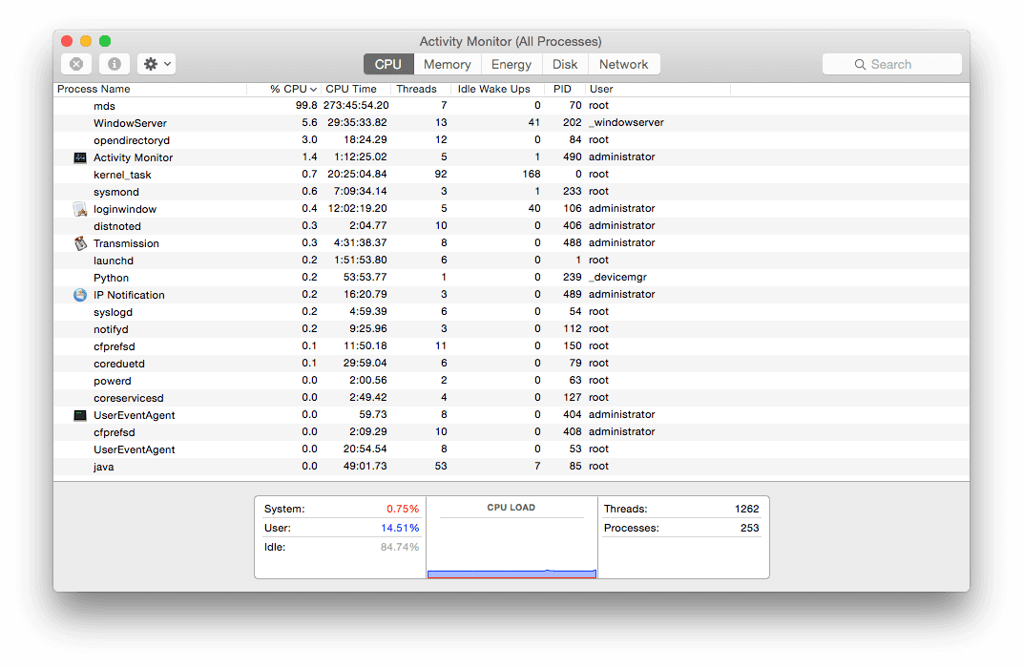Focus the Search field
This screenshot has height=668, width=1023.
coord(892,64)
